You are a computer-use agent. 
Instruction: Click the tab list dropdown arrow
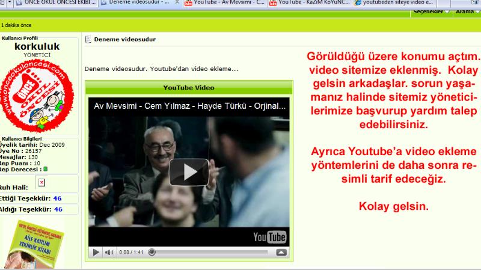[10, 2]
